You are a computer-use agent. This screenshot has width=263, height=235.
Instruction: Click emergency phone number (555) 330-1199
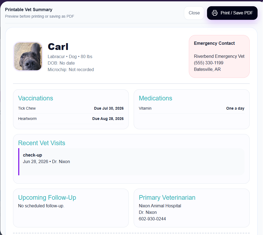pyautogui.click(x=208, y=63)
